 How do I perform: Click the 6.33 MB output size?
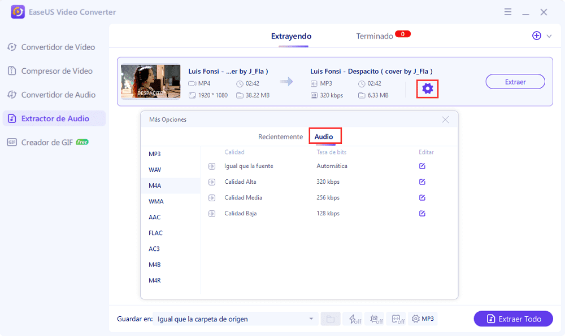coord(378,95)
